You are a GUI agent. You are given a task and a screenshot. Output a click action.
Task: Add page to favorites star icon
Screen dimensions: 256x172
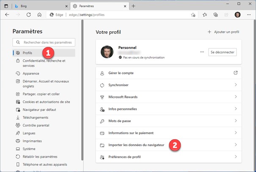tap(193, 14)
